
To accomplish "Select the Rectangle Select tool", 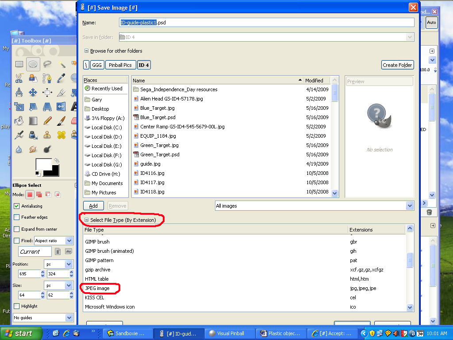I will [x=19, y=64].
